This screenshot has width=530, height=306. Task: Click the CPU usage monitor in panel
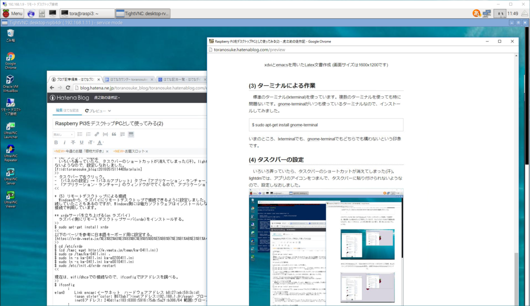(x=499, y=13)
